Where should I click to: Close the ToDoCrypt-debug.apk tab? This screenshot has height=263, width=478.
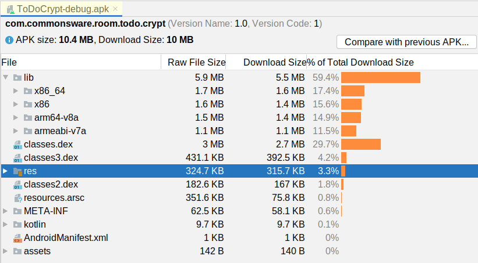pos(115,9)
